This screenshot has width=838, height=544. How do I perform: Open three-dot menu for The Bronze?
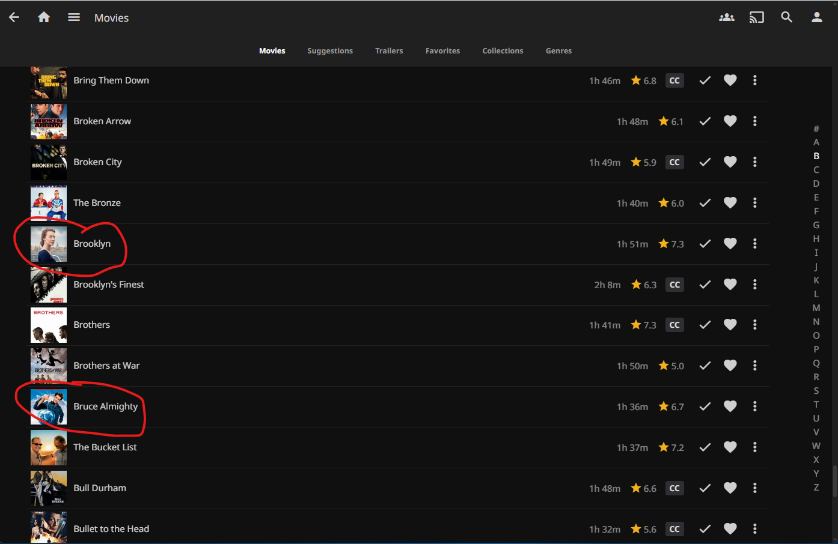pyautogui.click(x=754, y=203)
